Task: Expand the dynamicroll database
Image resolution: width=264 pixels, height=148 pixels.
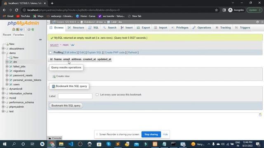Action: (x=3, y=89)
